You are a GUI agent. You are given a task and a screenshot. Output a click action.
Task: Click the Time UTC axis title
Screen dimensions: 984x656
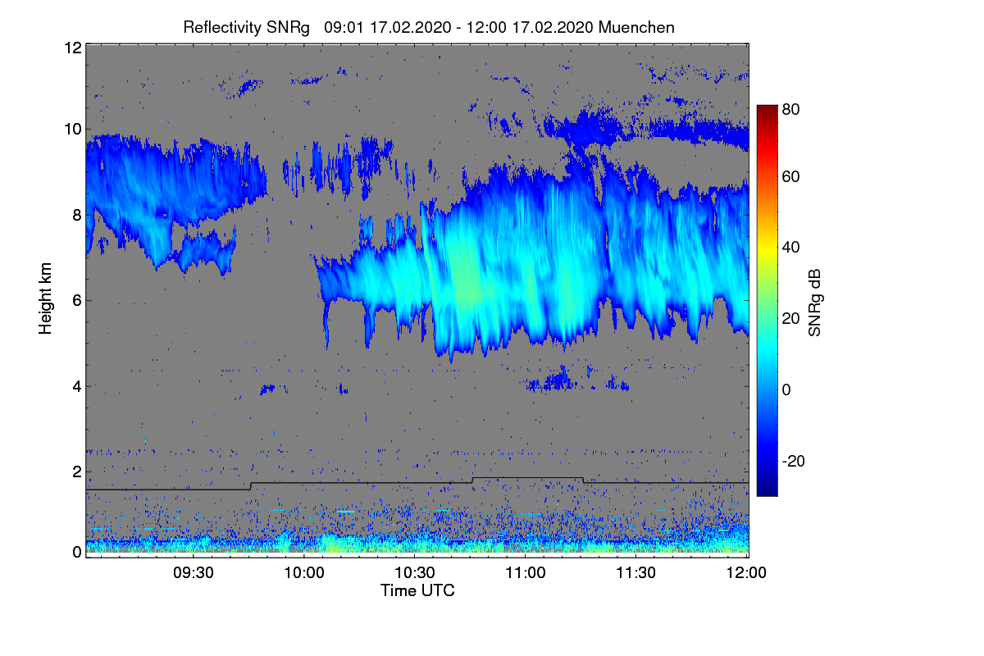[417, 590]
